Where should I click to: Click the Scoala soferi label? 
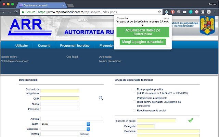point(9,57)
